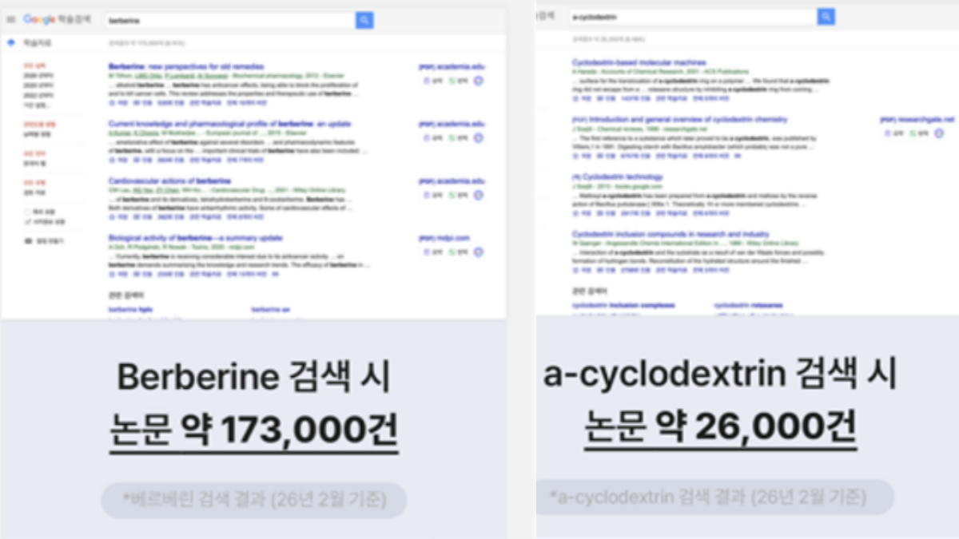
Task: Toggle the unchecked checkbox in the berberine sidebar
Action: 27,212
